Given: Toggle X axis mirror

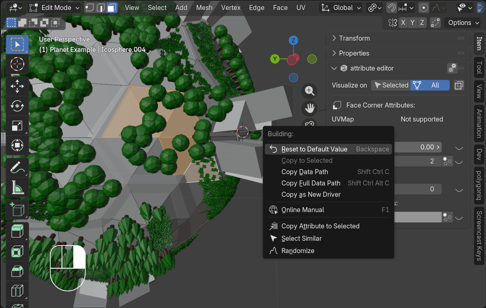Looking at the screenshot, I should pyautogui.click(x=403, y=23).
